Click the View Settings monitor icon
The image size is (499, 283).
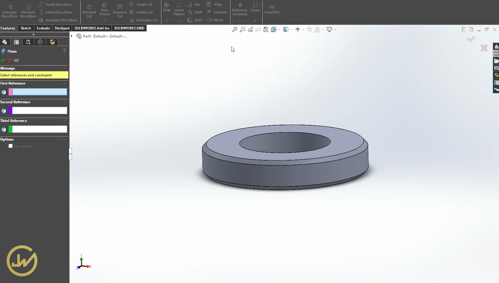329,29
